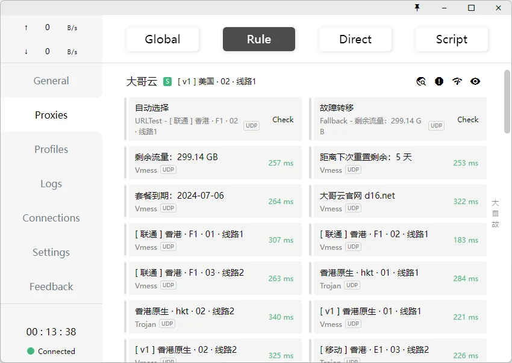Toggle the eye icon to hide proxies
The height and width of the screenshot is (363, 512).
[475, 81]
